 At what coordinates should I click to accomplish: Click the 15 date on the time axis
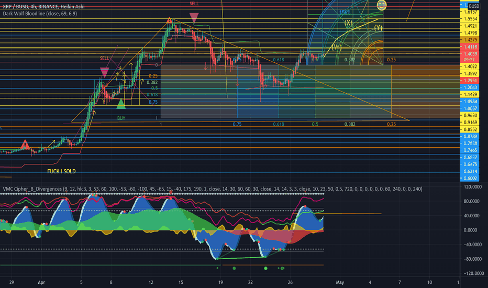pos(181,282)
